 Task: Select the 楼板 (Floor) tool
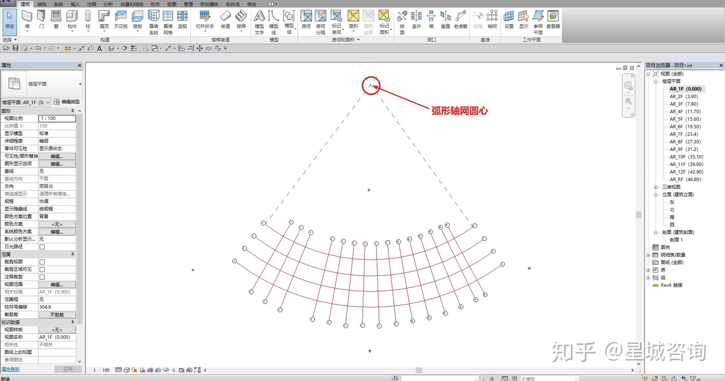coord(137,20)
